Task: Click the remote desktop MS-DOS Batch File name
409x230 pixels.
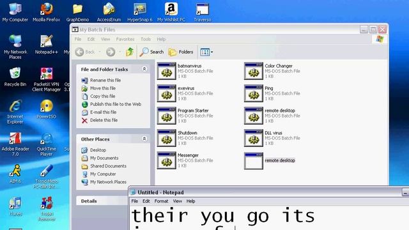Action: click(280, 111)
